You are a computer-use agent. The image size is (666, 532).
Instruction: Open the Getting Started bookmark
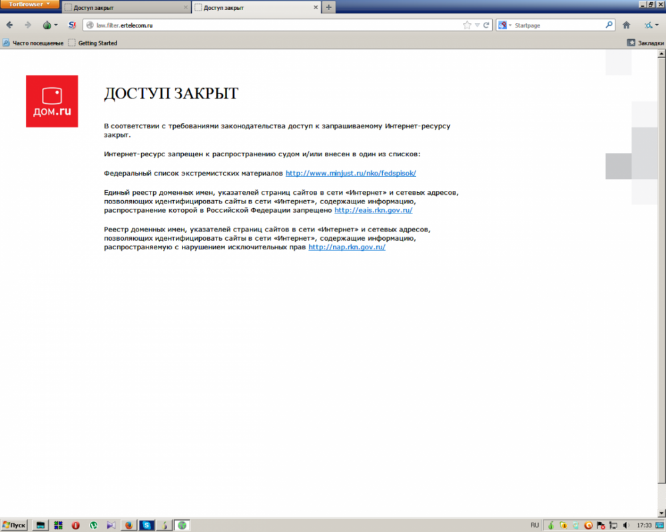[x=93, y=43]
